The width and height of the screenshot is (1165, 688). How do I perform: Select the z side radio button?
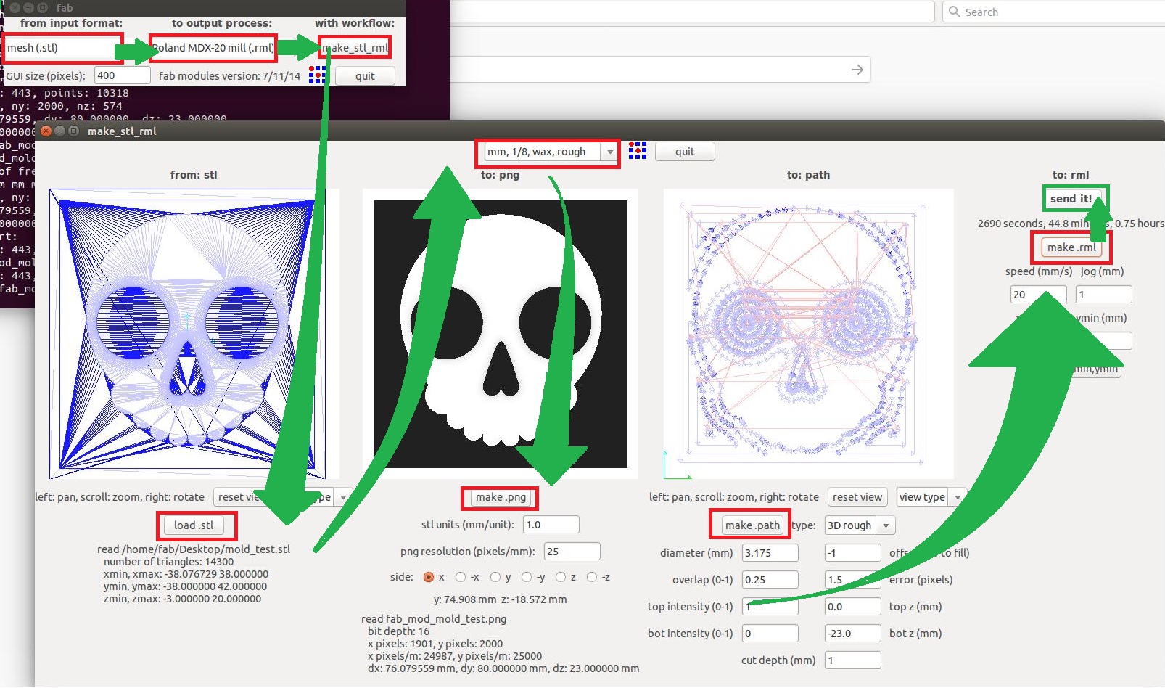(x=561, y=577)
